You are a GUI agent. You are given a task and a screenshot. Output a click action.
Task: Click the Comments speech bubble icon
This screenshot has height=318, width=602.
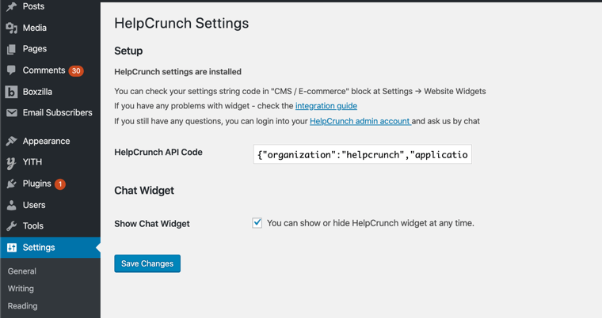coord(11,70)
